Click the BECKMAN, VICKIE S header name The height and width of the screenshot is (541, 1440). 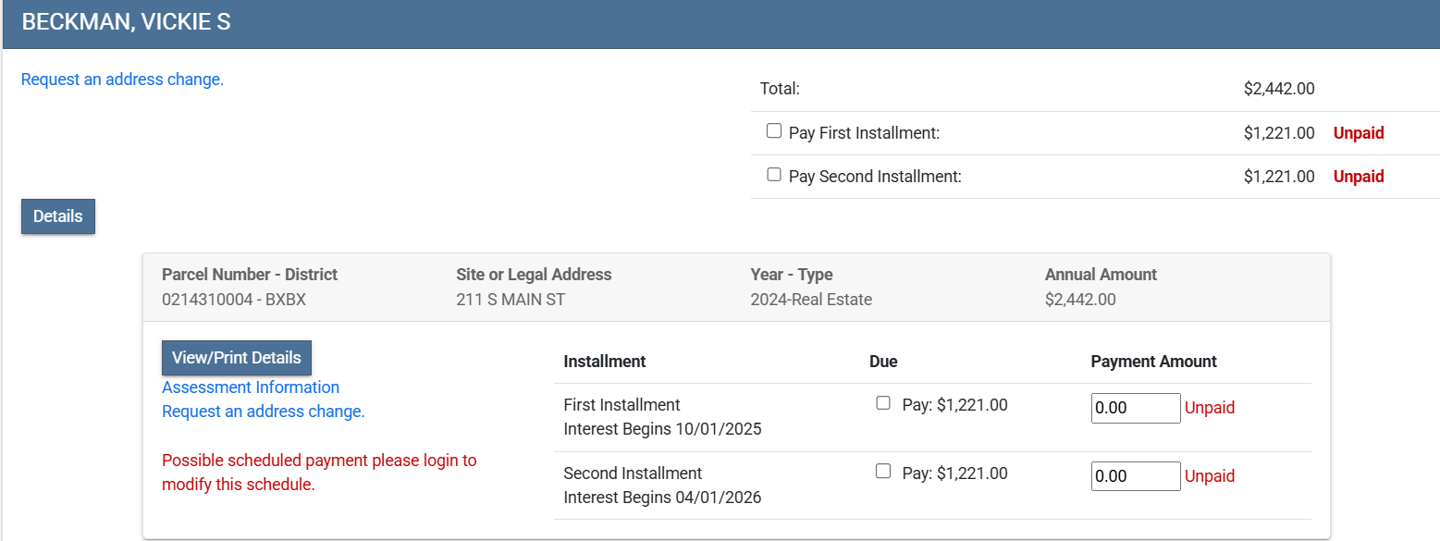(x=126, y=23)
